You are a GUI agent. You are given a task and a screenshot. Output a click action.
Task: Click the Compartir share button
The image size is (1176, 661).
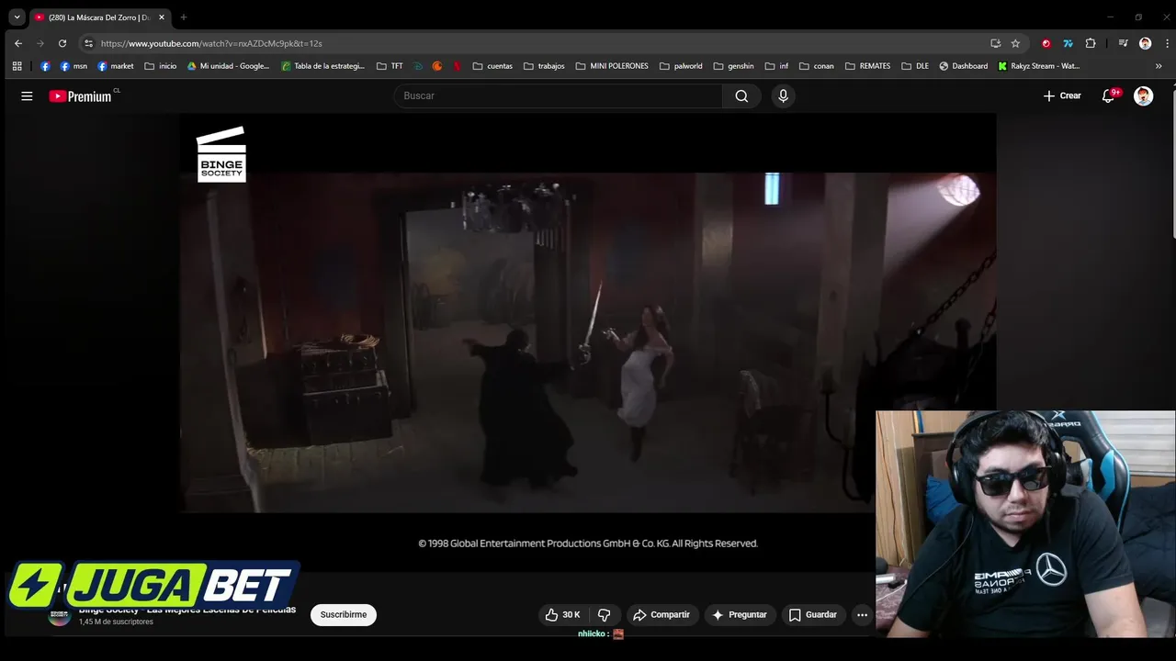(661, 614)
